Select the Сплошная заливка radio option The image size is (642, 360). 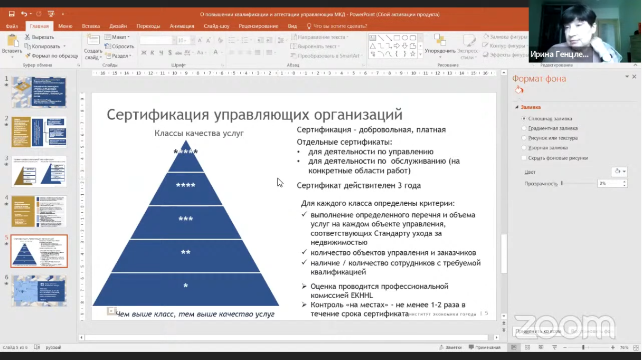524,119
